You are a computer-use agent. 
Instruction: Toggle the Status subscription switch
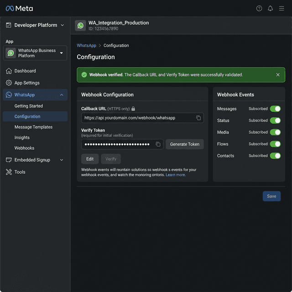click(275, 120)
